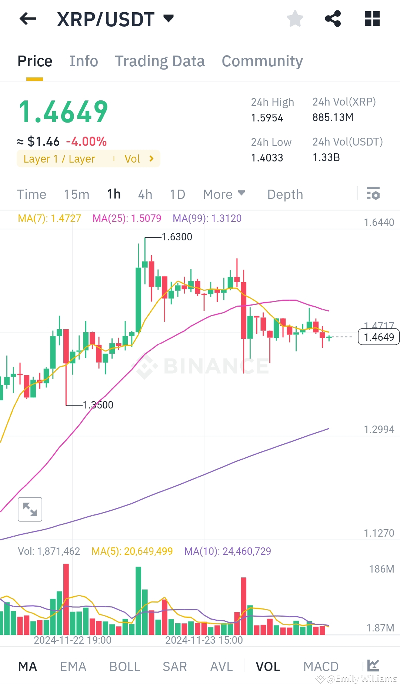The image size is (400, 687).
Task: Enable Bollinger Bands with BOLL
Action: 124,666
